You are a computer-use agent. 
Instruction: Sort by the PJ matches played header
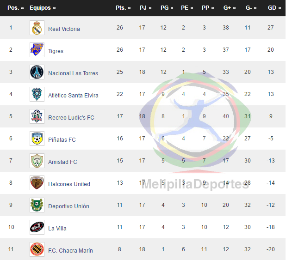tap(146, 8)
